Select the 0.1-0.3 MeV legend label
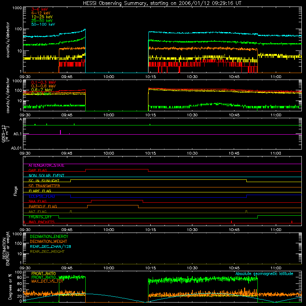 click(x=44, y=83)
